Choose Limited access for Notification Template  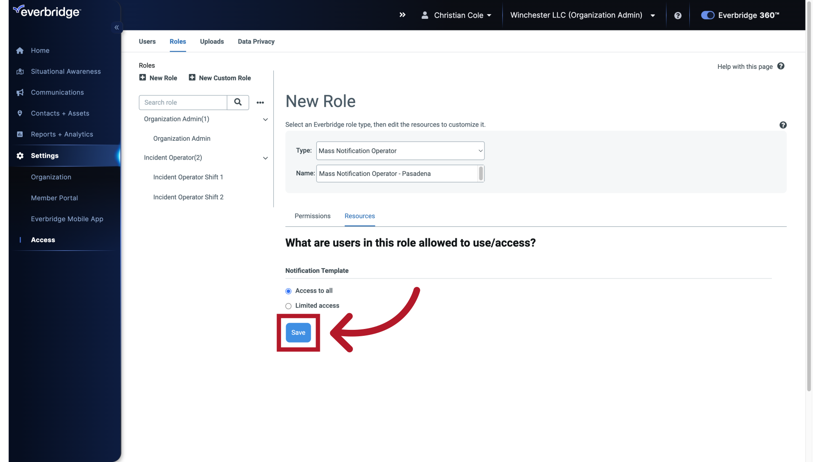(288, 306)
